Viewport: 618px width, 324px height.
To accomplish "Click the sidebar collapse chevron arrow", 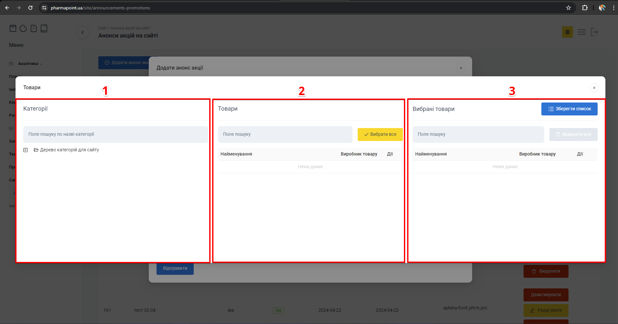I will coord(82,32).
